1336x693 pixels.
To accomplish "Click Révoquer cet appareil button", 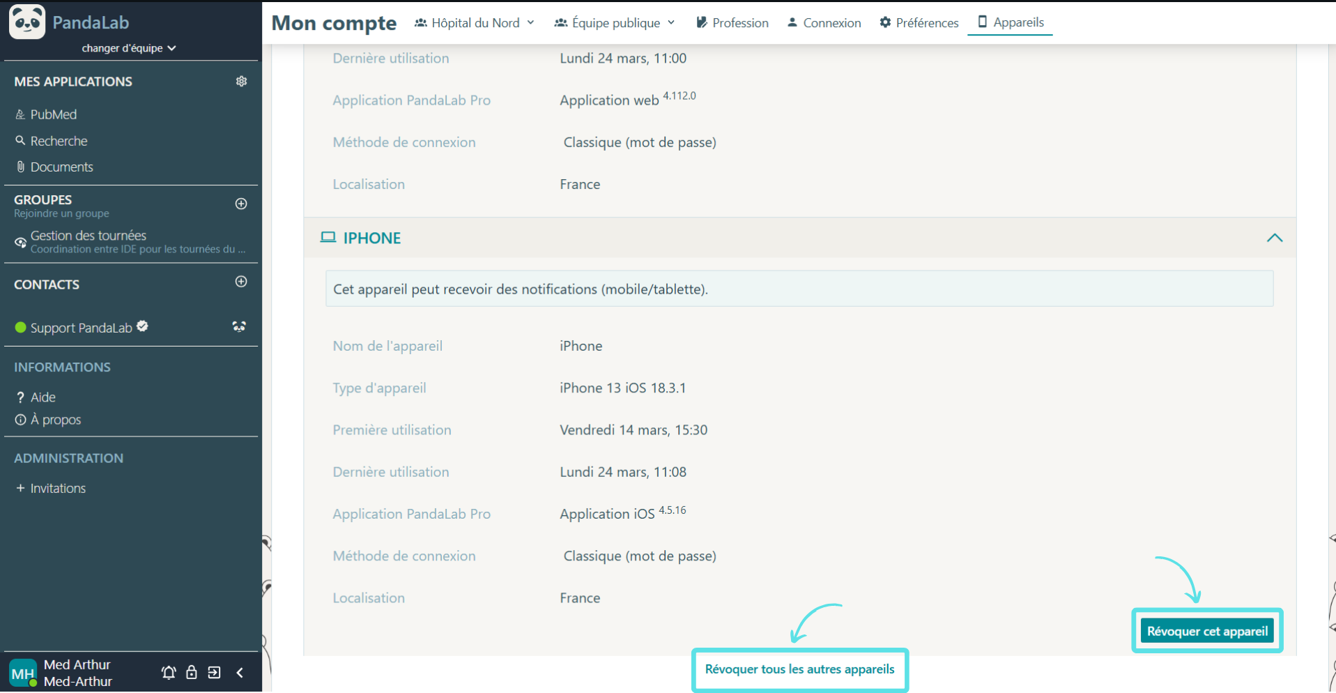I will pos(1208,632).
